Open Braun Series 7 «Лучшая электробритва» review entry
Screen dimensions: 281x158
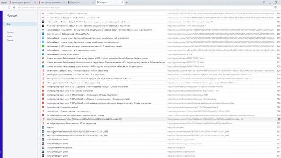coord(99,103)
